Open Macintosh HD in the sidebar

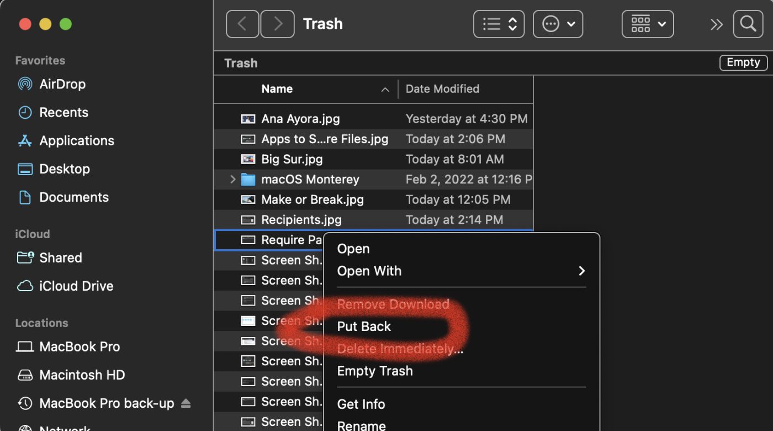pyautogui.click(x=82, y=375)
